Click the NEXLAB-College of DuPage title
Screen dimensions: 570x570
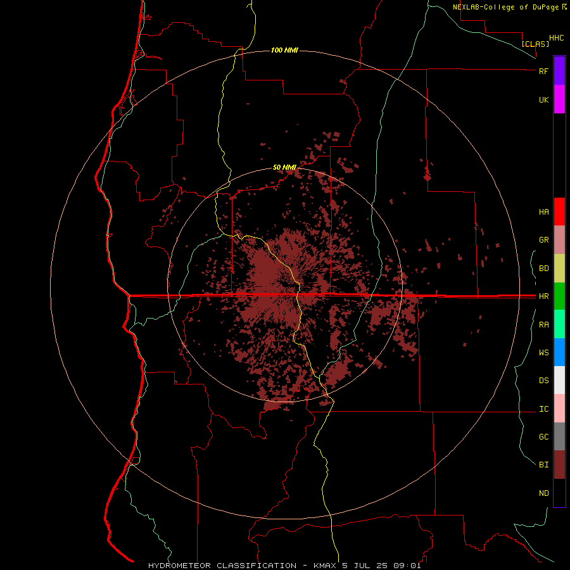(505, 7)
